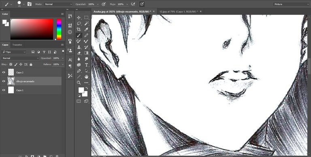Screen dimensions: 311x157
Task: Swap foreground and background colors
Action: [x=87, y=88]
